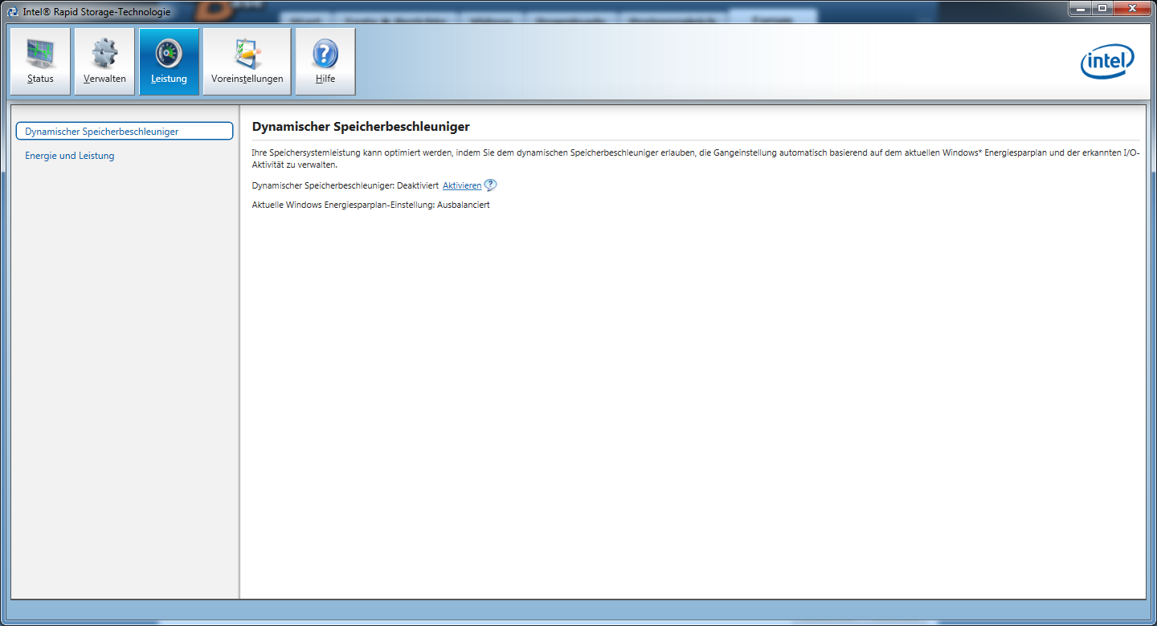Viewport: 1157px width, 626px height.
Task: Maximize the Intel Rapid Storage window
Action: click(x=1102, y=8)
